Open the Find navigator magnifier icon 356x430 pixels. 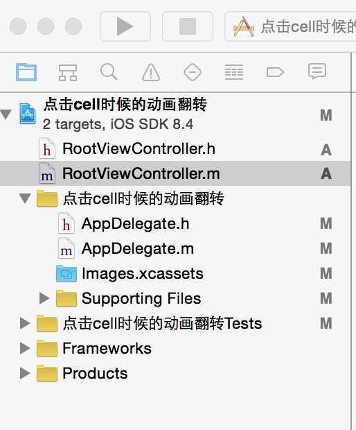tap(109, 72)
